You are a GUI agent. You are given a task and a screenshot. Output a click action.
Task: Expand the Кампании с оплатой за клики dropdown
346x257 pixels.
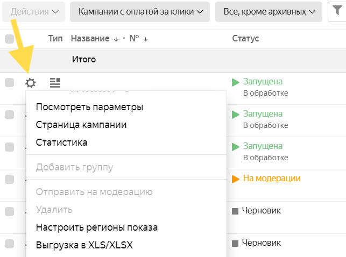140,11
